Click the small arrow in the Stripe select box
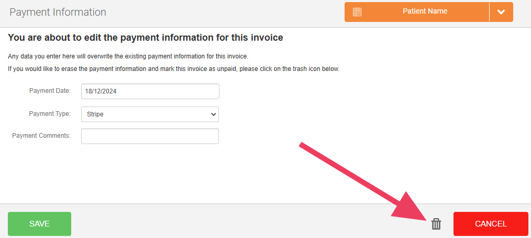Screen dimensions: 531x238 213,114
